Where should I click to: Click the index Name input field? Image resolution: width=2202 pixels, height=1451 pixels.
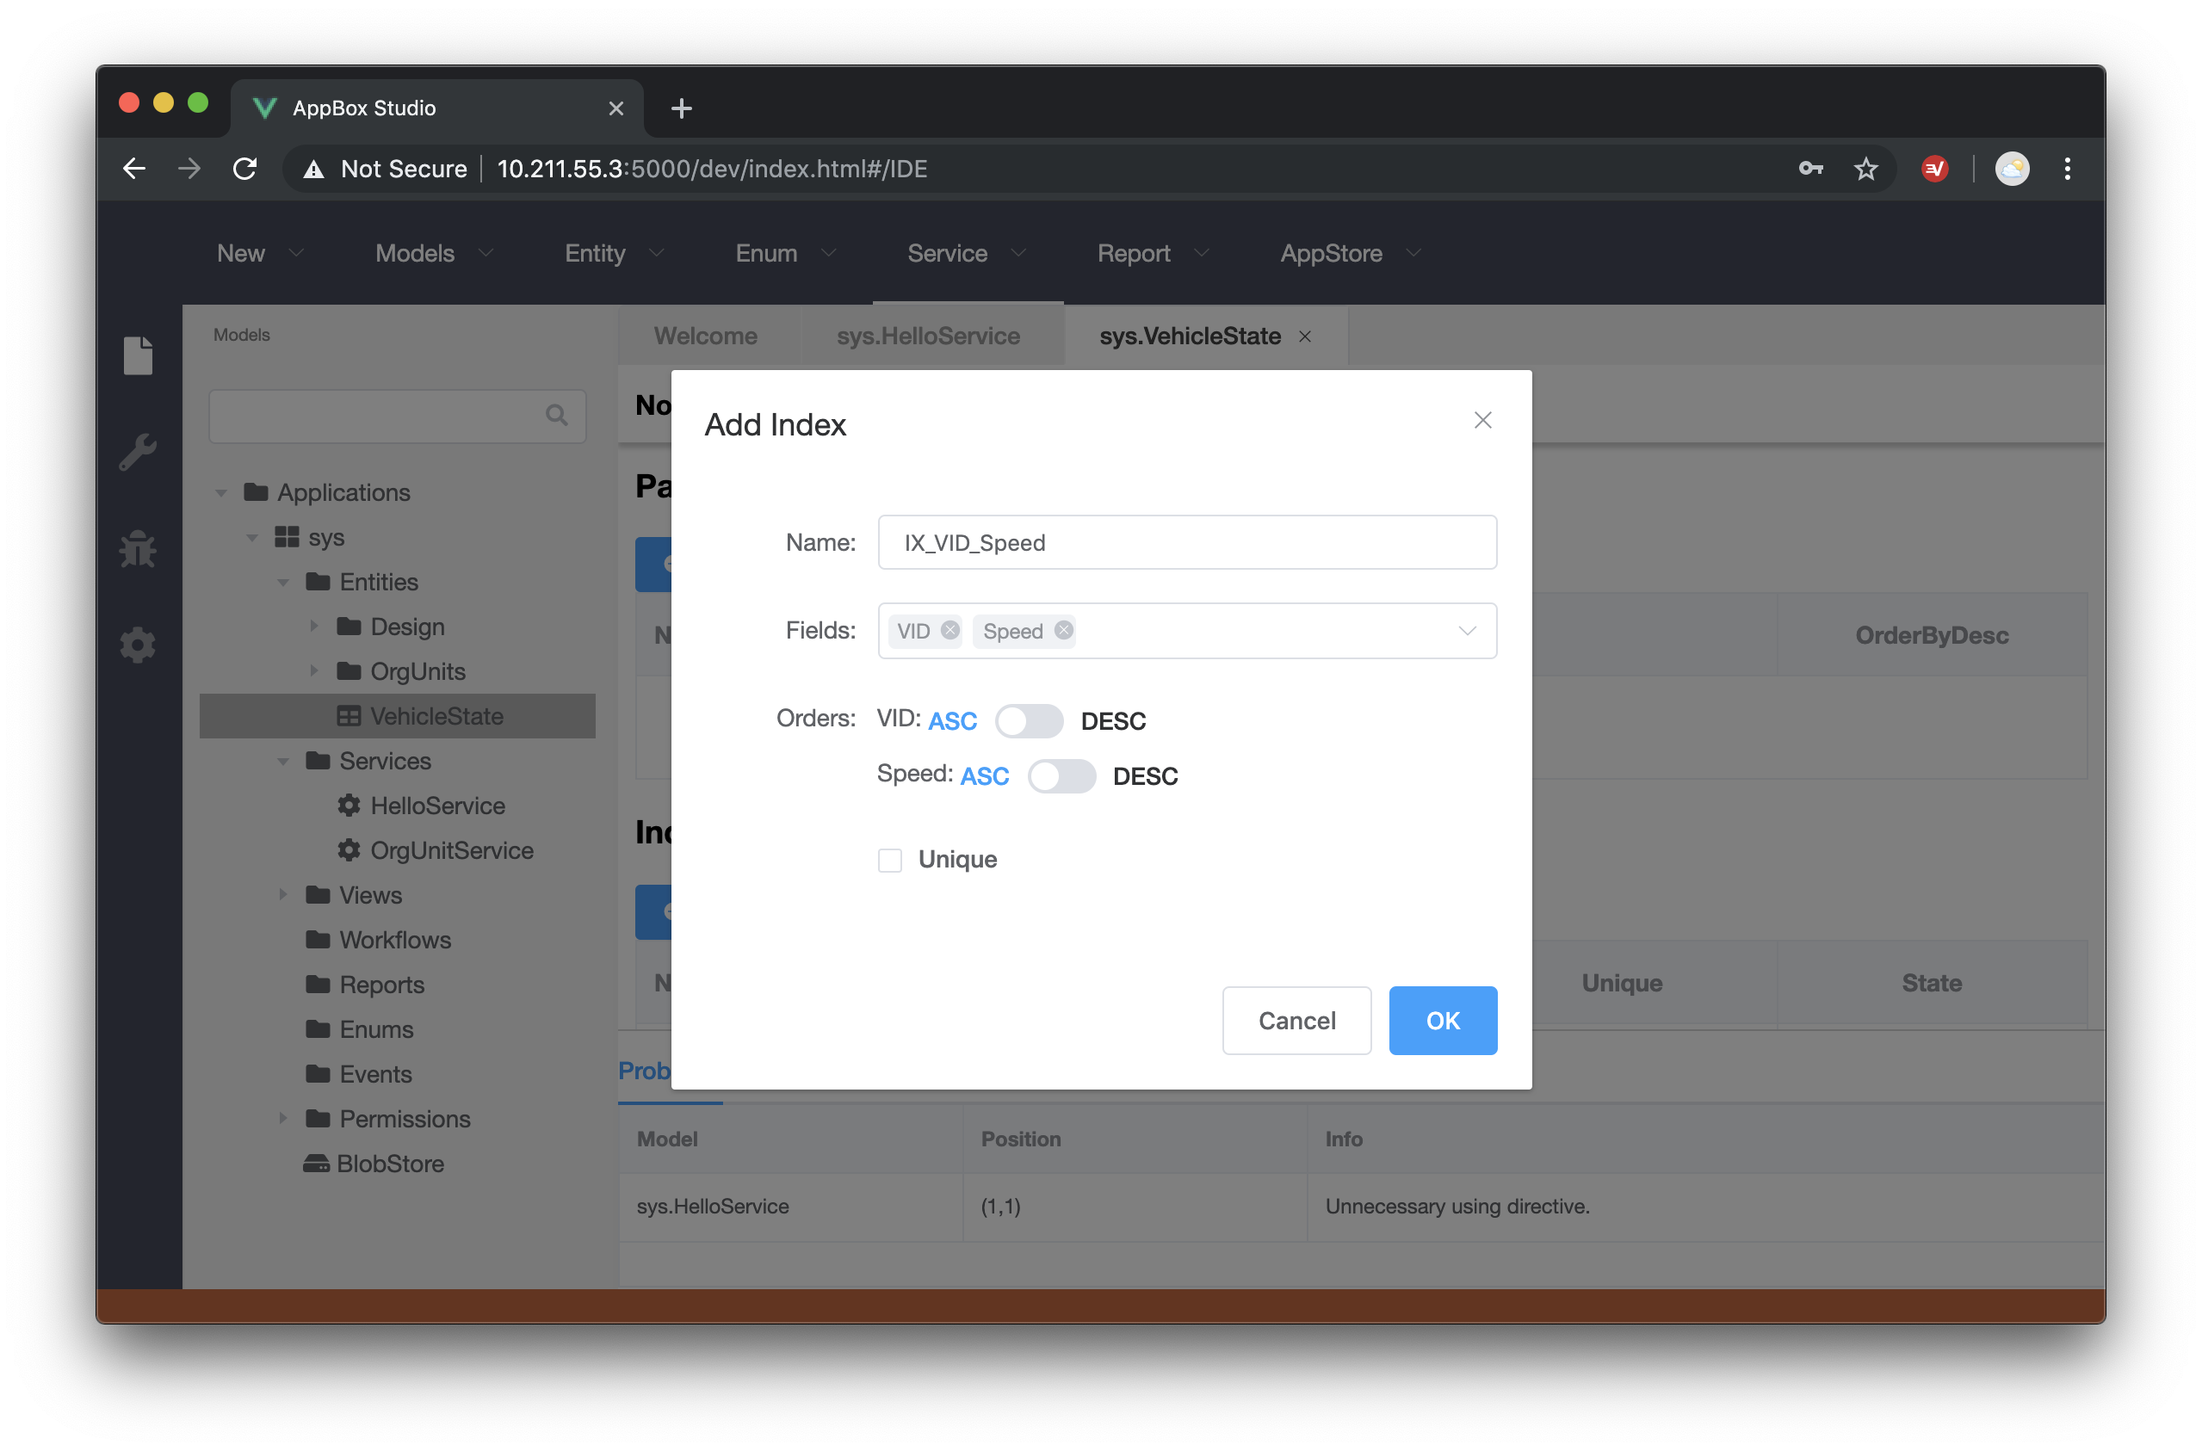pos(1186,542)
